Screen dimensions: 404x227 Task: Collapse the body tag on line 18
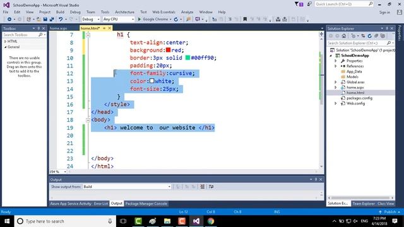88,120
